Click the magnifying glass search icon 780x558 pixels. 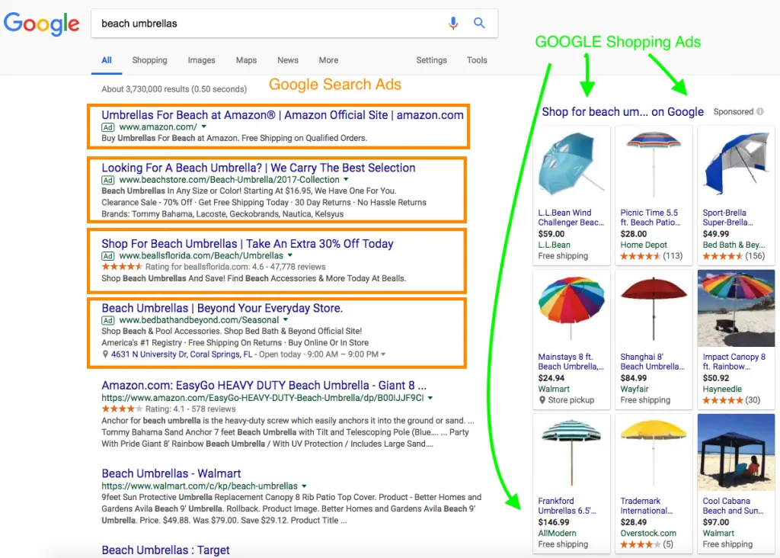click(x=479, y=24)
